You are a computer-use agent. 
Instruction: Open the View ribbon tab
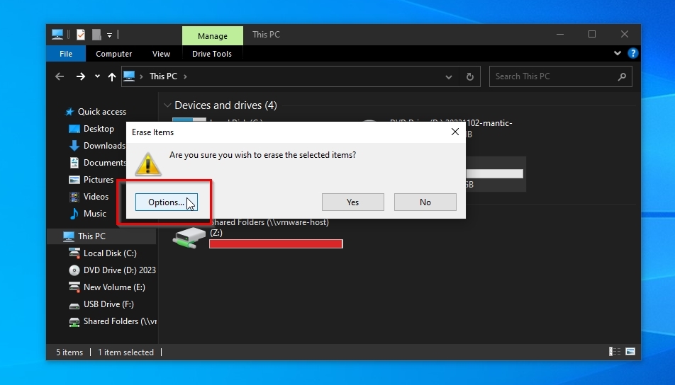click(x=161, y=54)
